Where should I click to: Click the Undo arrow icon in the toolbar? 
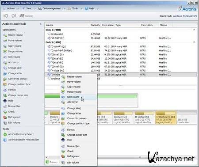6,16
